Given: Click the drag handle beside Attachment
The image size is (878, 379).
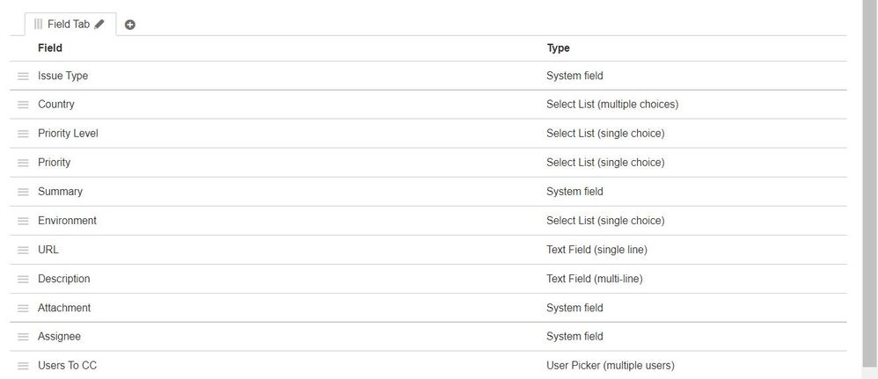Looking at the screenshot, I should pos(23,309).
